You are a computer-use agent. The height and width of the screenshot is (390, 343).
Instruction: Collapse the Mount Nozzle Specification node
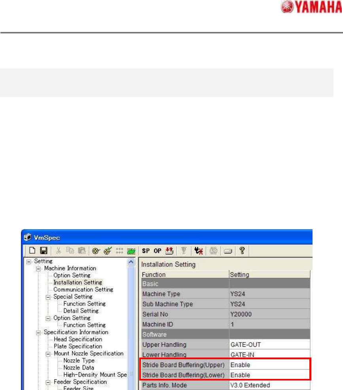click(x=48, y=354)
